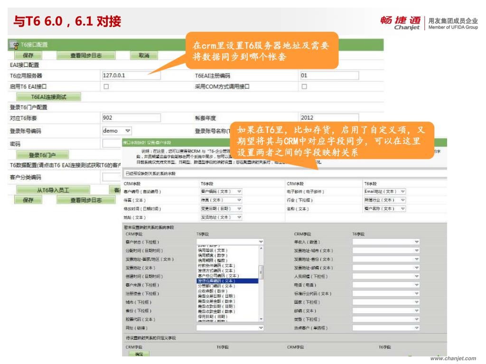This screenshot has width=486, height=364.
Task: Open the 电话(电话) T6 field dropdown
Action: pyautogui.click(x=417, y=285)
